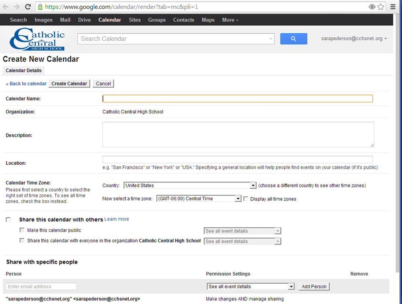Open the time zone dropdown
This screenshot has height=304, width=402.
tap(238, 198)
